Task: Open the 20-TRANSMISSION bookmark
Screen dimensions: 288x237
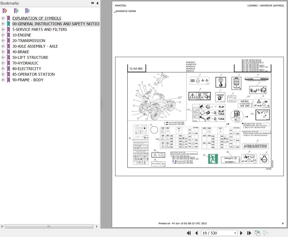Action: click(29, 41)
